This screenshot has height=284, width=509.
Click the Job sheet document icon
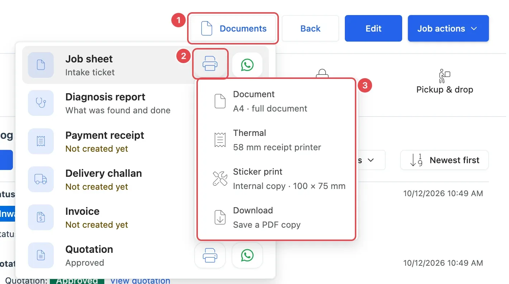pyautogui.click(x=41, y=65)
